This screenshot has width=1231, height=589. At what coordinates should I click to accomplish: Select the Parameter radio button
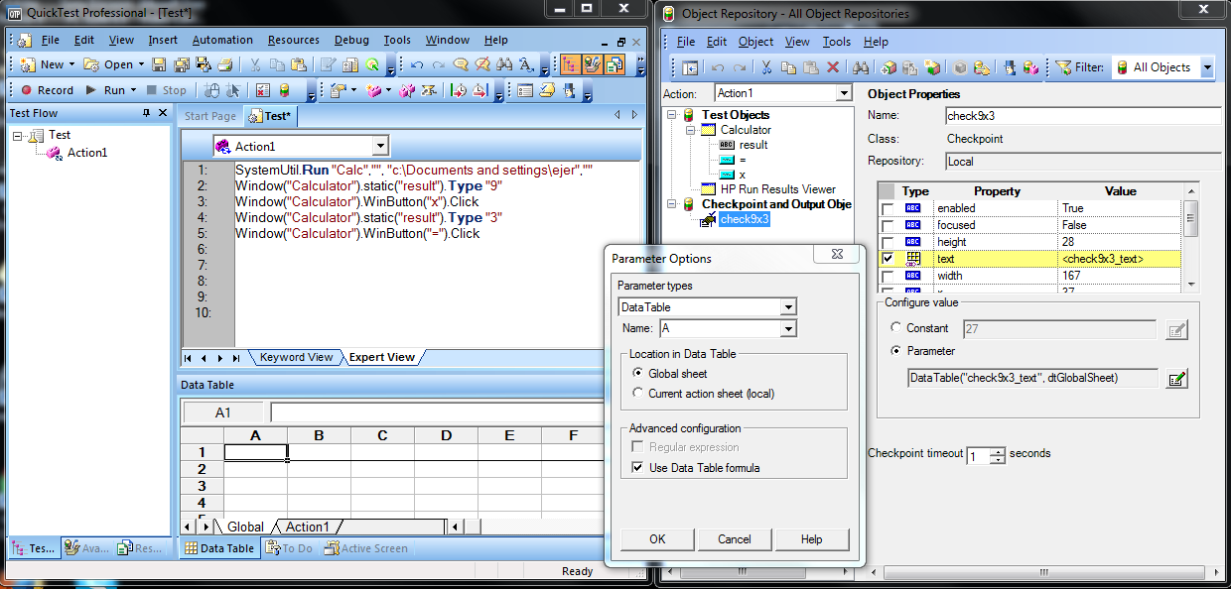pos(896,351)
